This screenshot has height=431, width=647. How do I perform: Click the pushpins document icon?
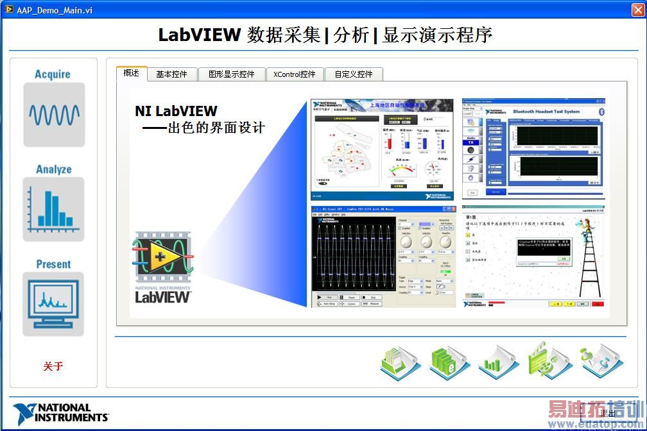(601, 361)
